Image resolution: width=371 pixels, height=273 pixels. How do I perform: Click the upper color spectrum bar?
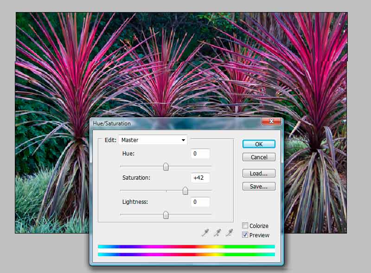coord(186,247)
